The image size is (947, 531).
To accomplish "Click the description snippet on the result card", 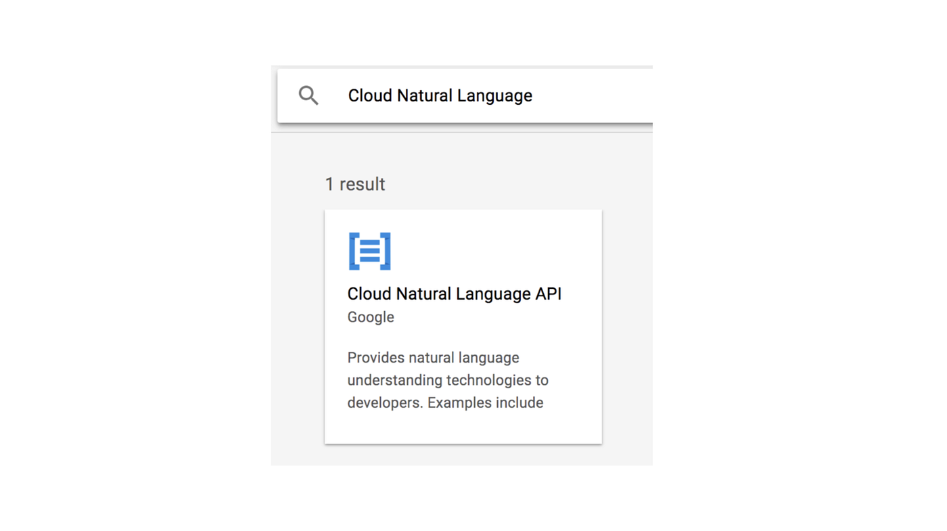I will click(x=448, y=379).
